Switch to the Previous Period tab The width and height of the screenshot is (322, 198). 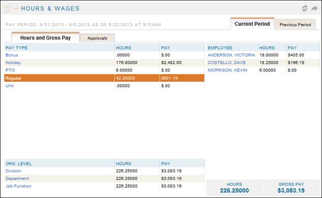pos(295,25)
